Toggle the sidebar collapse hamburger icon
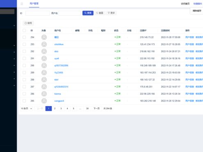The height and width of the screenshot is (152, 203). [22, 4]
